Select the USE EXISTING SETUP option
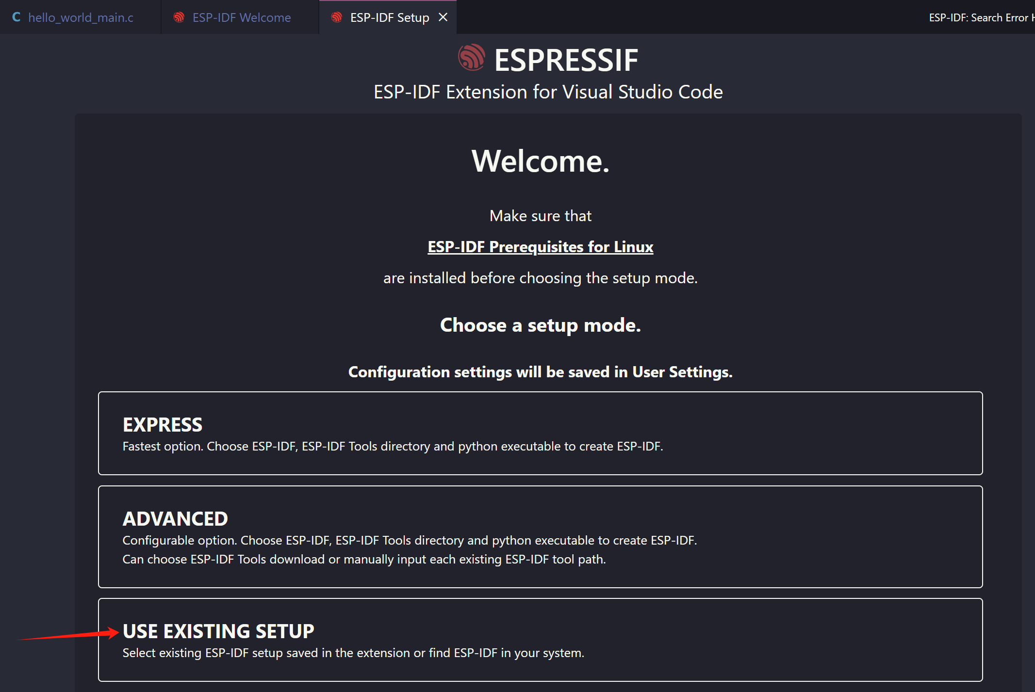1035x692 pixels. click(x=540, y=640)
